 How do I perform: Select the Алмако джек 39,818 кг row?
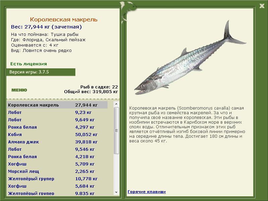57,142
